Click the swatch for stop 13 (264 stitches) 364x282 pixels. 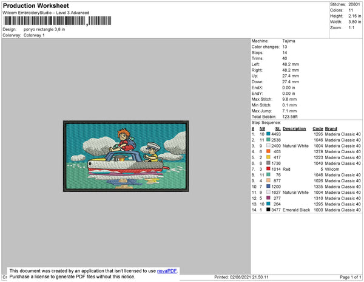268,204
